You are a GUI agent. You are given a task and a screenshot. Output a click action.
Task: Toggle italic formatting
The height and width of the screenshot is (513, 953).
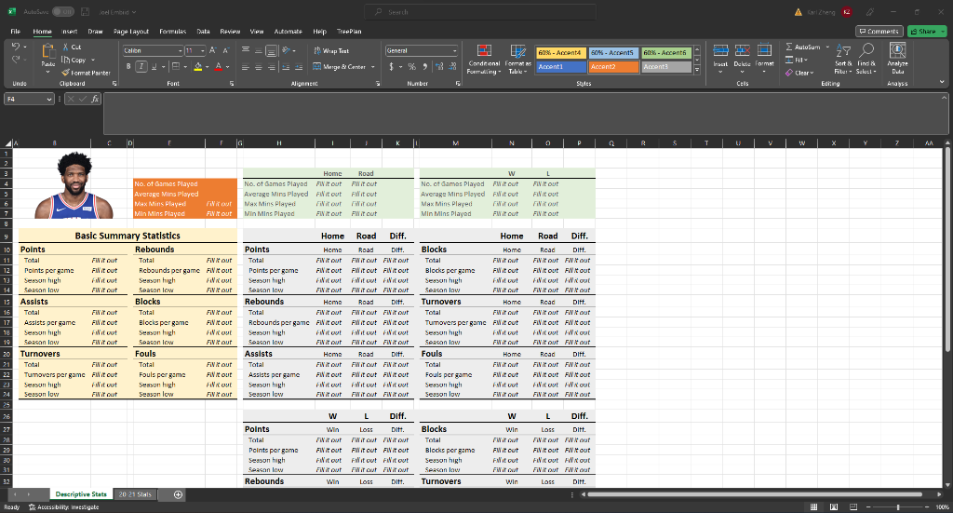[140, 67]
